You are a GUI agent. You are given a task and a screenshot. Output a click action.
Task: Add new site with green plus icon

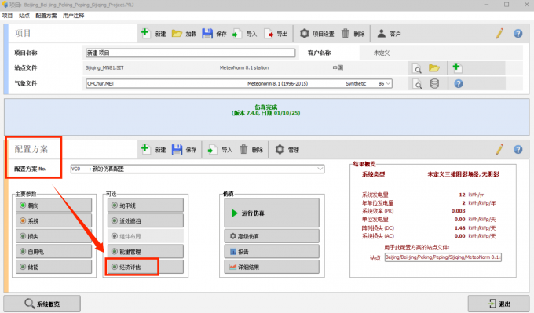[x=457, y=67]
